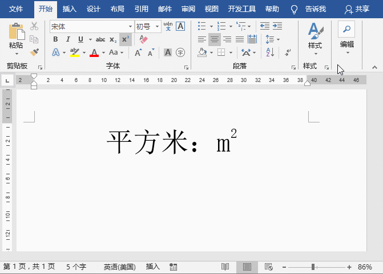Click the Grow Font size icon
The height and width of the screenshot is (274, 383).
click(138, 52)
